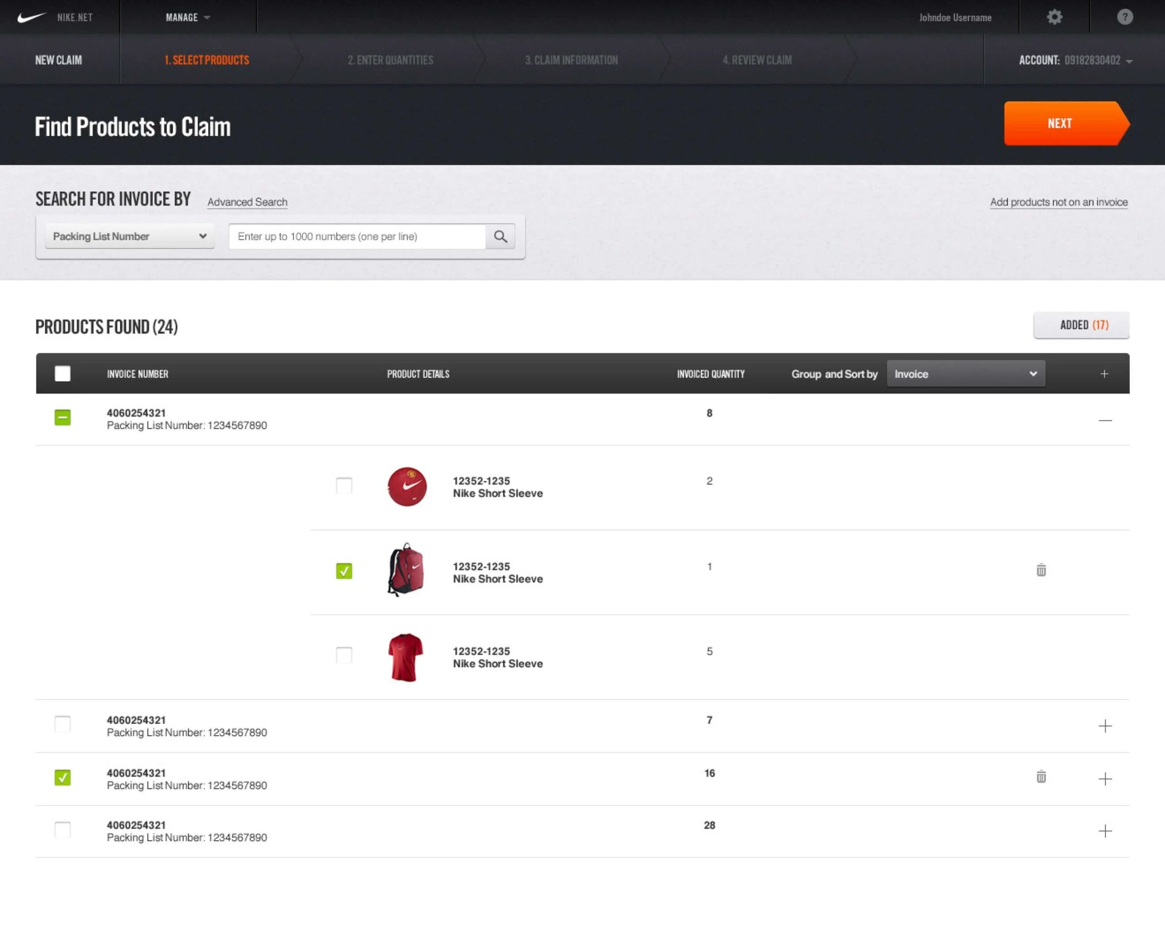Expand the invoice row with quantity 28

1105,830
